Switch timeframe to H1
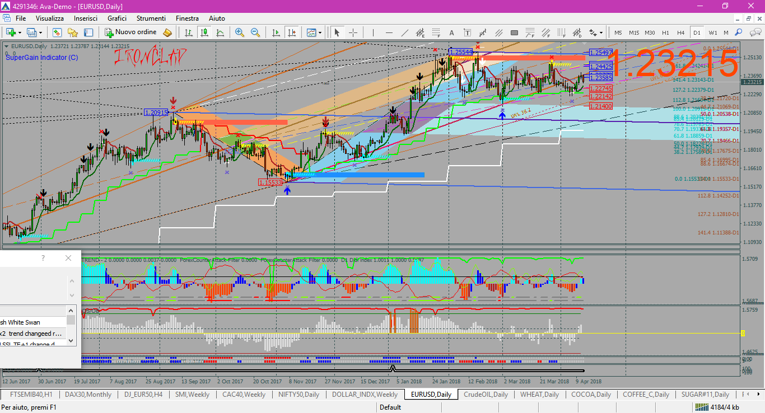Image resolution: width=765 pixels, height=413 pixels. [665, 32]
